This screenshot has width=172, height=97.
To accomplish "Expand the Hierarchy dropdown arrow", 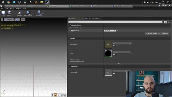I will [x=43, y=13].
